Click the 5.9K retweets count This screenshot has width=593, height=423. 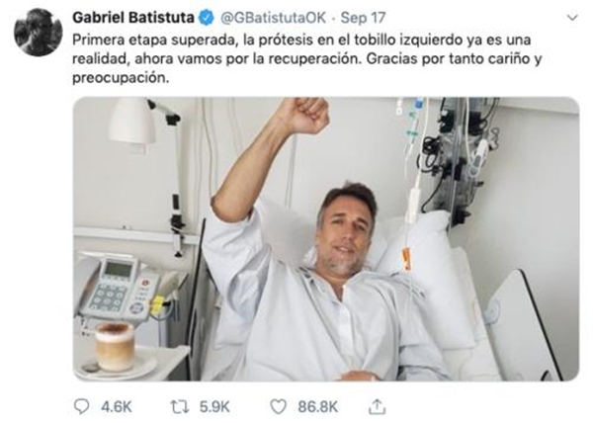click(214, 407)
